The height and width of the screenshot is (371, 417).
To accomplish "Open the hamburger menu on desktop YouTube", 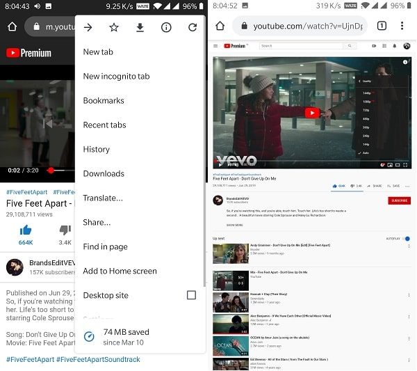I will [215, 46].
